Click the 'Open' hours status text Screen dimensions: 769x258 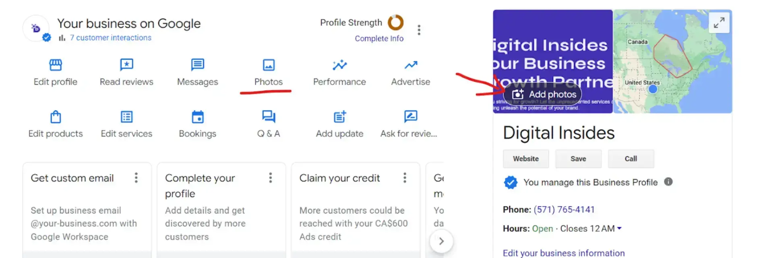542,229
